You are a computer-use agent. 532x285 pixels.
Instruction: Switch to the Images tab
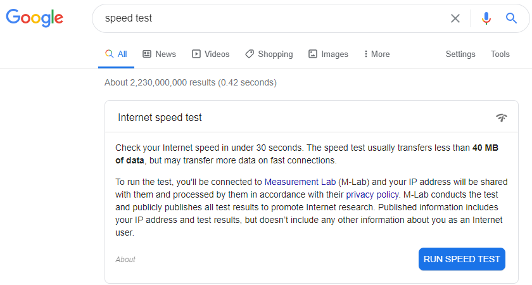pos(334,54)
